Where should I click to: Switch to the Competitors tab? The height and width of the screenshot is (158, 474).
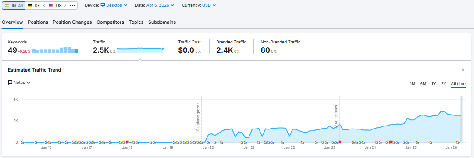pos(110,22)
